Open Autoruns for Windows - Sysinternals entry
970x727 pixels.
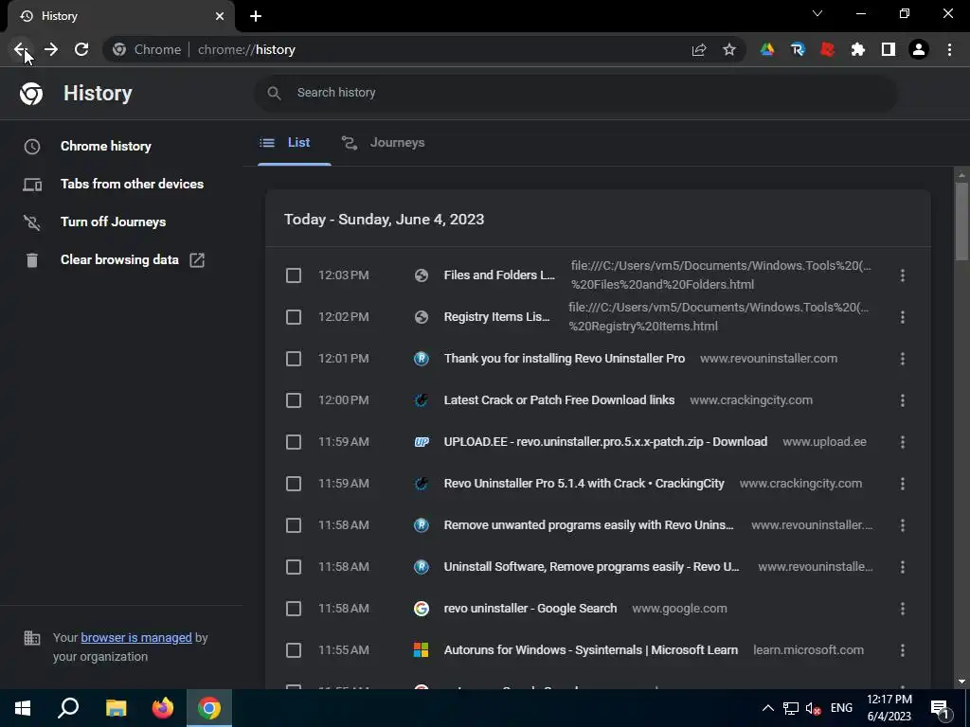[591, 650]
